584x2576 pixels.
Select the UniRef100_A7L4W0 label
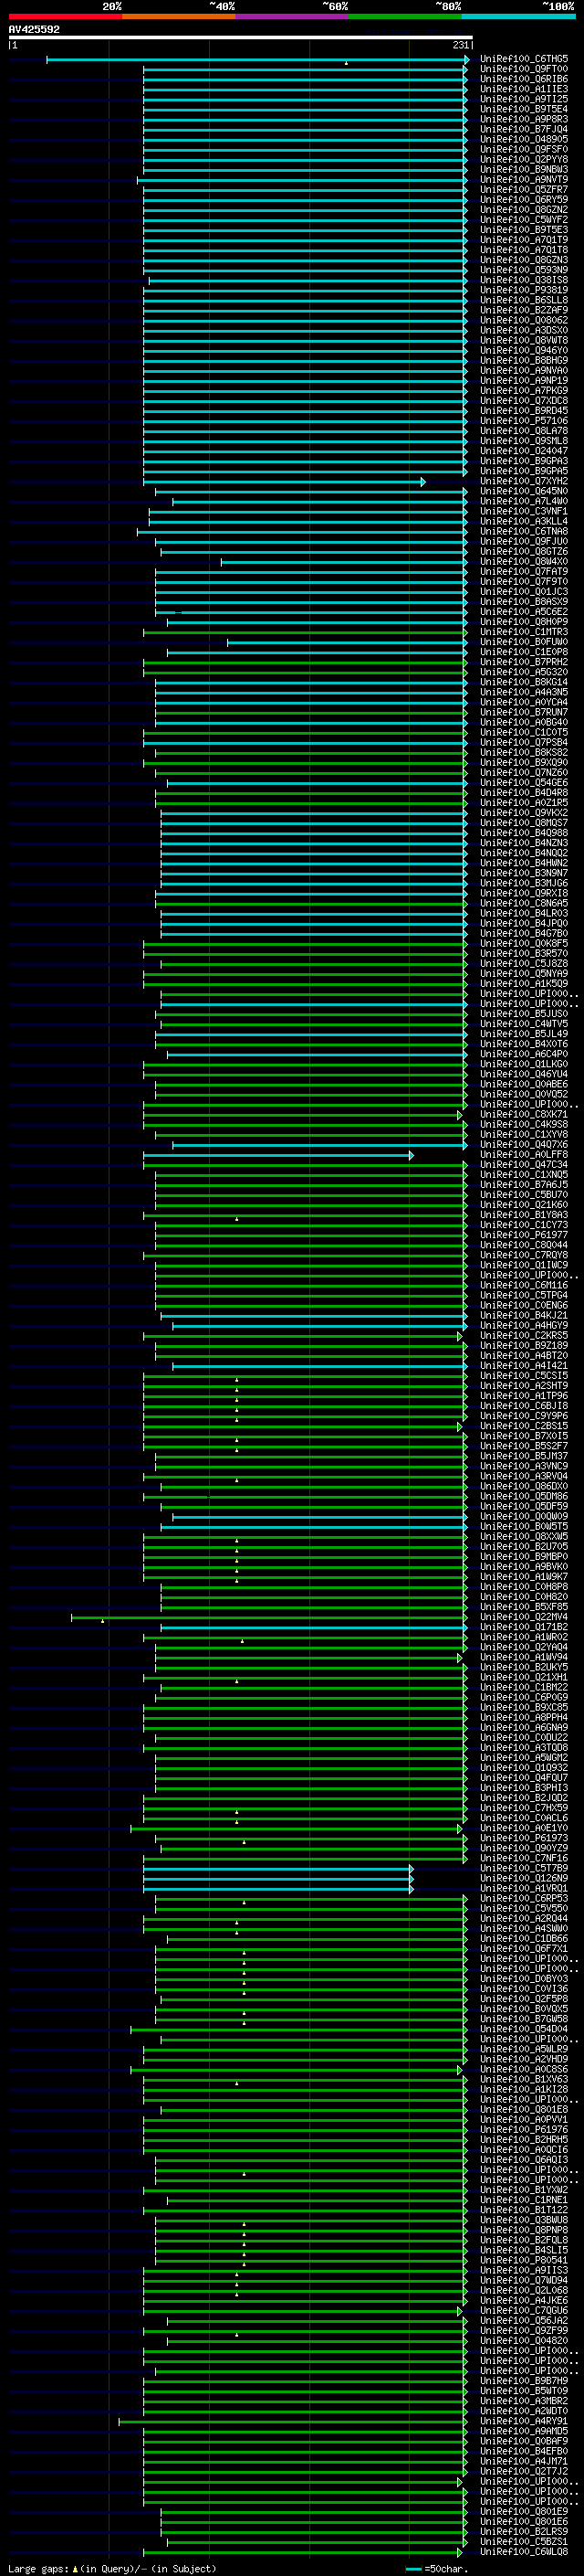tap(524, 502)
